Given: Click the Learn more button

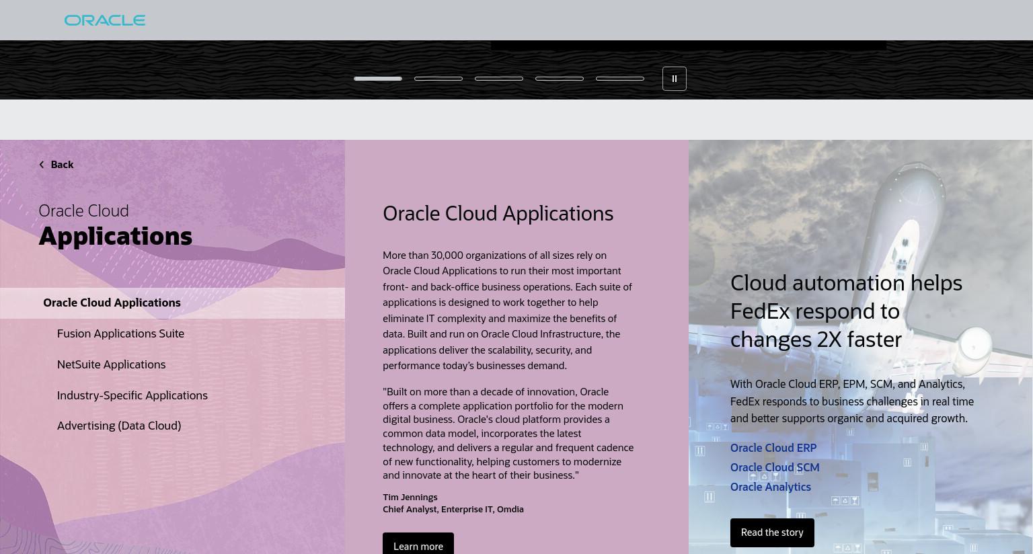Looking at the screenshot, I should pyautogui.click(x=418, y=543).
